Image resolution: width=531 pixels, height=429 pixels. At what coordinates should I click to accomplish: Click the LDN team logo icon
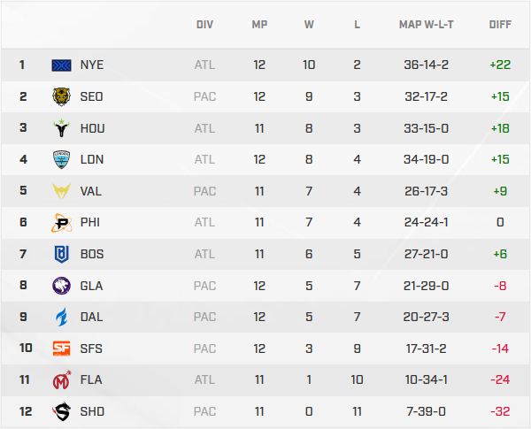[62, 159]
